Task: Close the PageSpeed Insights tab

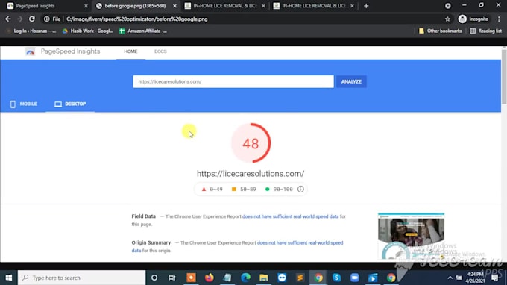Action: [86, 6]
